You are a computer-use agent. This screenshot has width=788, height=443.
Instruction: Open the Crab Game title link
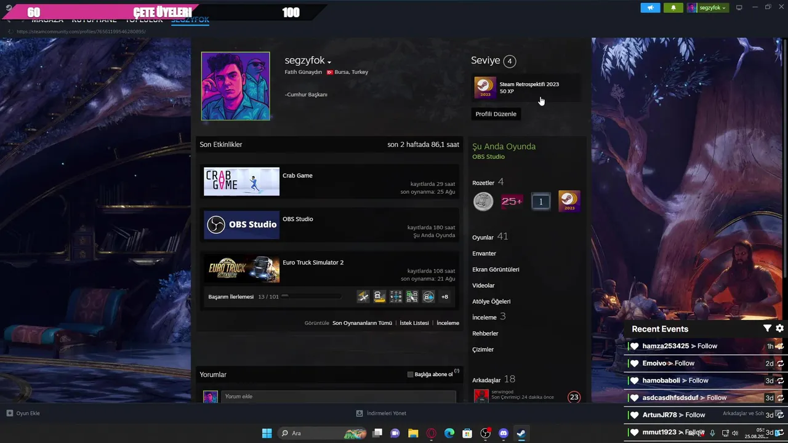297,175
